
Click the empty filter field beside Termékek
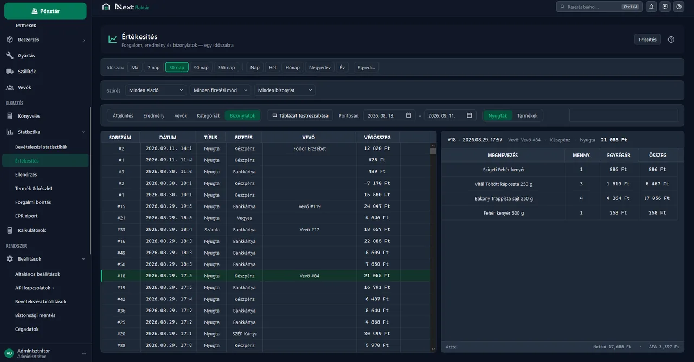click(624, 115)
